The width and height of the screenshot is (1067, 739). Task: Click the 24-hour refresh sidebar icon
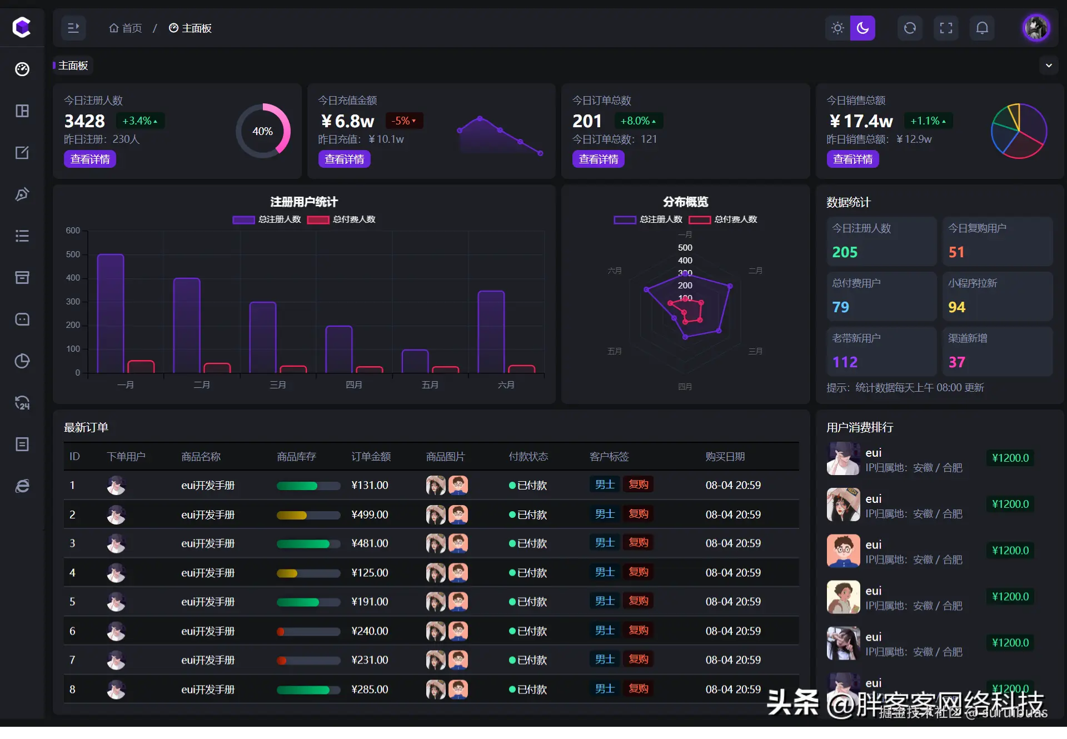tap(22, 402)
